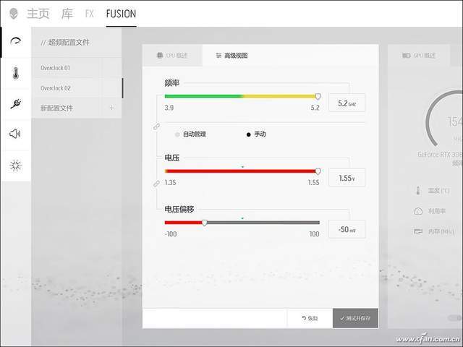
Task: Switch to 主页 tab
Action: [38, 14]
